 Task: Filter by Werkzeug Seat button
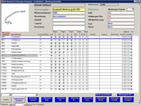[87, 100]
